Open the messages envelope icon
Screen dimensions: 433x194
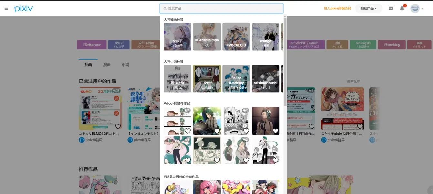pyautogui.click(x=391, y=8)
